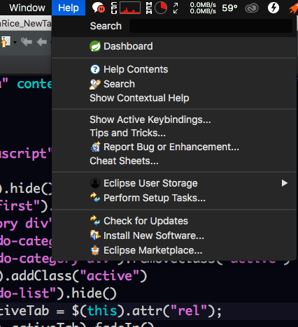Open dropdown arrow next to up-arrow toolbar icon
Screen dimensions: 298x327
pyautogui.click(x=15, y=43)
